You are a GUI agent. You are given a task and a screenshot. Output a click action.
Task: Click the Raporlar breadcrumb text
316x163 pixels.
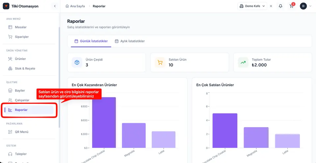[99, 6]
